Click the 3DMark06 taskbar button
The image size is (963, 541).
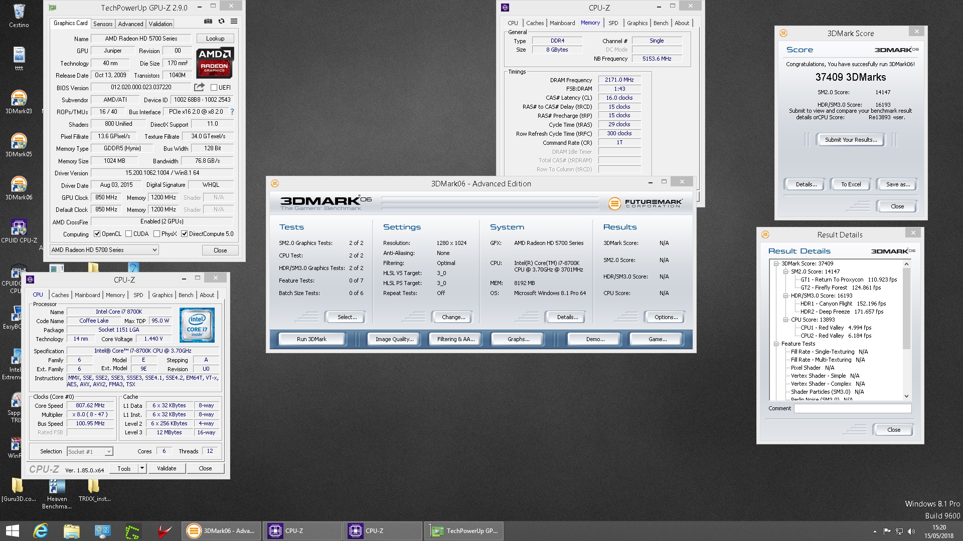tap(221, 531)
